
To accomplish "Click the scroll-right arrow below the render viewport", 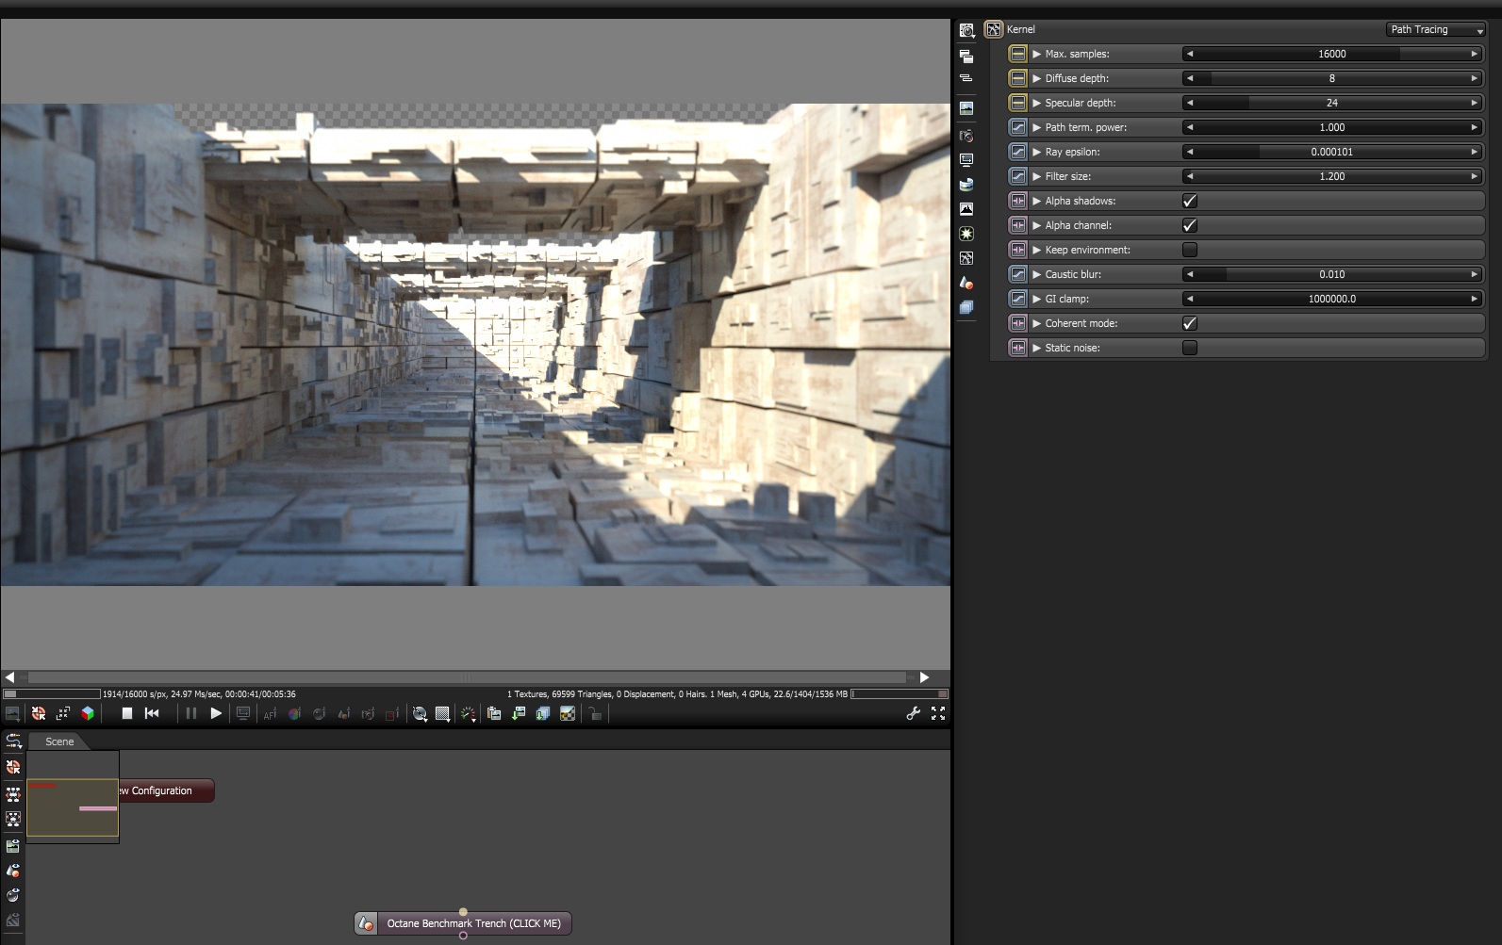I will 924,677.
